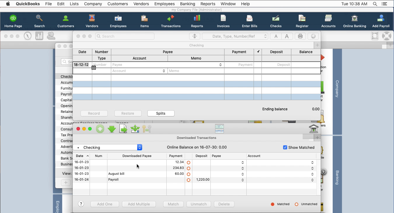Viewport: 394px width, 213px height.
Task: Click the collapse rows icon in register toolbar
Action: [x=195, y=36]
